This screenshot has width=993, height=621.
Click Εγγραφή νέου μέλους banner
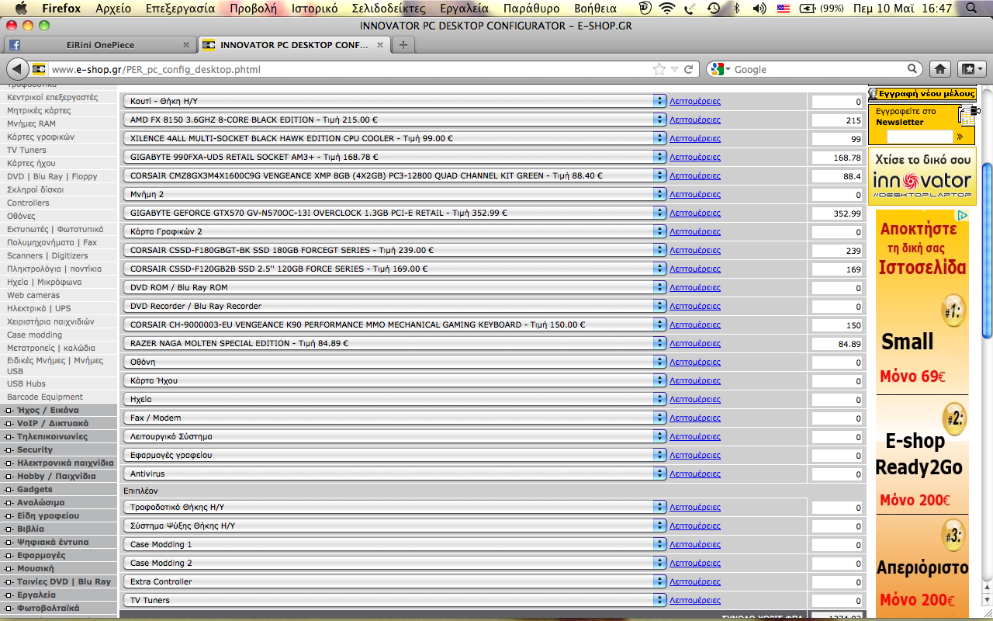point(922,93)
